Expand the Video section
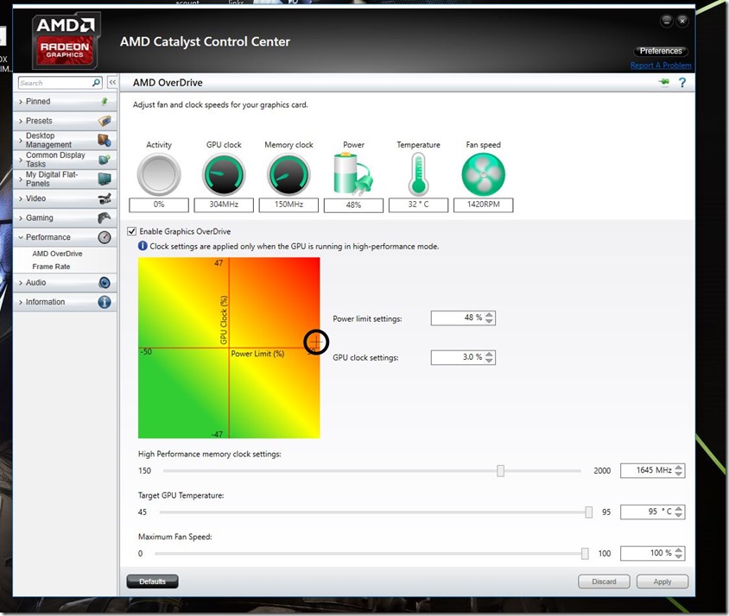Image resolution: width=729 pixels, height=616 pixels. click(x=65, y=198)
